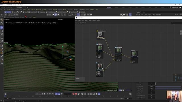Switch to the Standard layout tab
This screenshot has height=102, width=182.
(x=109, y=7)
